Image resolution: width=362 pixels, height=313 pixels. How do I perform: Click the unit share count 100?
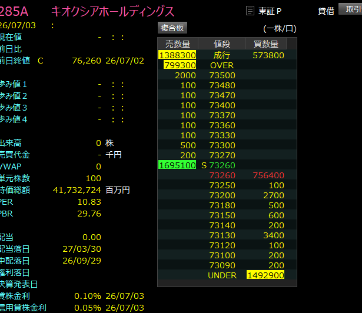coord(93,178)
